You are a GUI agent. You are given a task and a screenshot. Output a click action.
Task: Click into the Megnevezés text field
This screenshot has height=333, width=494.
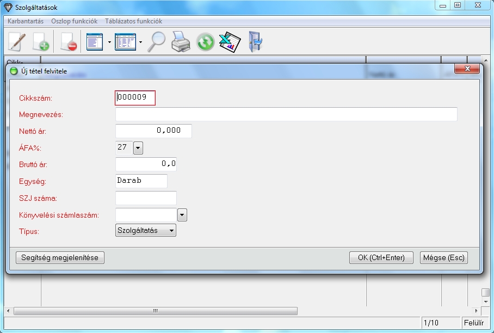(x=286, y=114)
